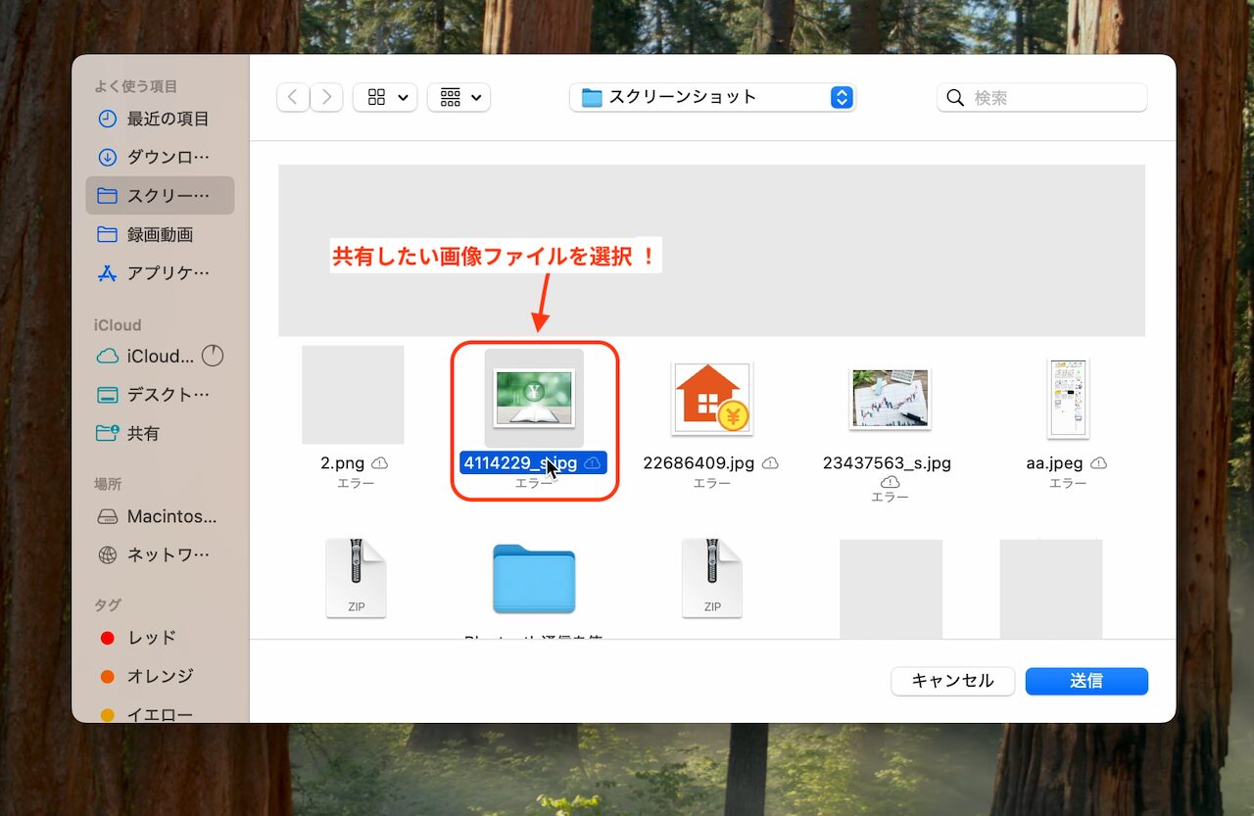1254x816 pixels.
Task: Go forward with the right chevron button
Action: [326, 97]
